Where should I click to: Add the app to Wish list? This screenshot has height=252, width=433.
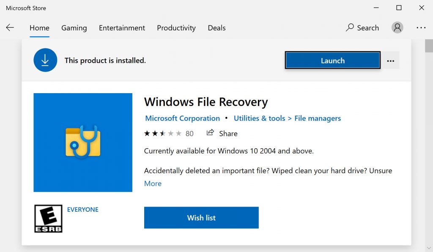tap(201, 217)
